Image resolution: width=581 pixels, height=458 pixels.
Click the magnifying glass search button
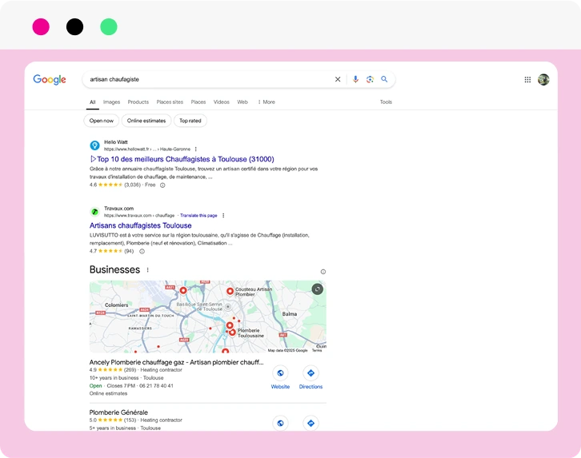pos(384,79)
